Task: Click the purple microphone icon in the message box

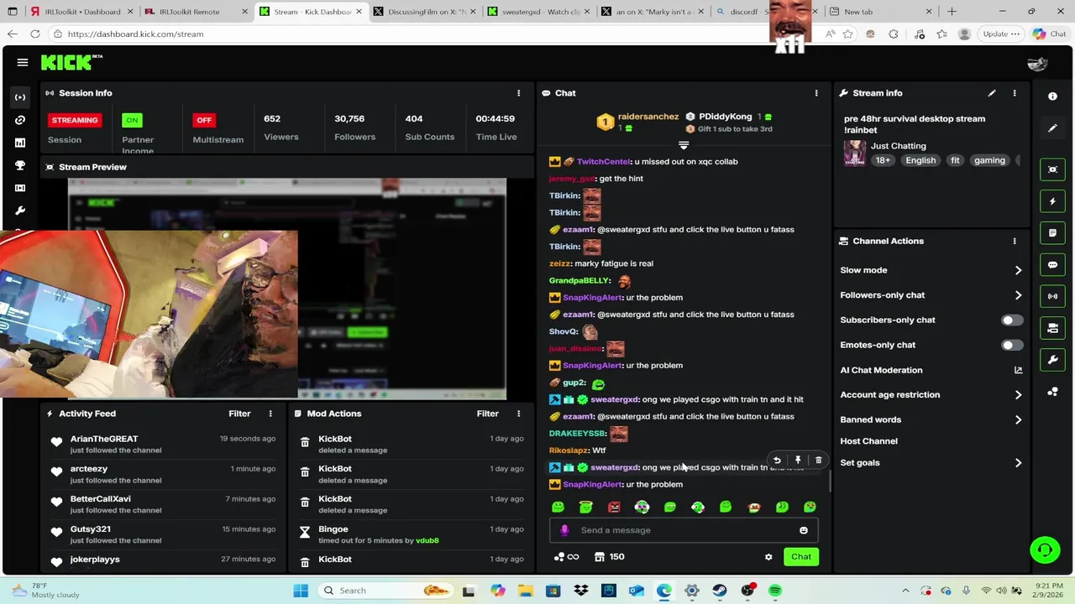Action: (x=564, y=530)
